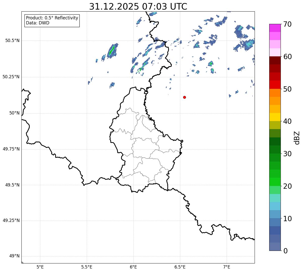Image resolution: width=303 pixels, height=272 pixels.
Task: Click the colorbar "60" tick label
Action: click(x=288, y=57)
